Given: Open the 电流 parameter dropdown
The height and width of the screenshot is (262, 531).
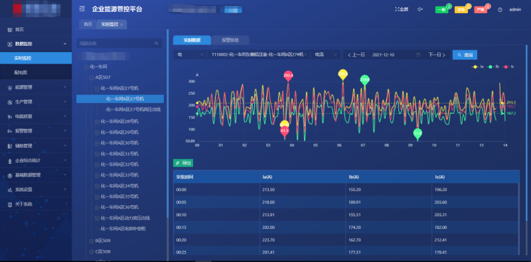Looking at the screenshot, I should pyautogui.click(x=326, y=54).
